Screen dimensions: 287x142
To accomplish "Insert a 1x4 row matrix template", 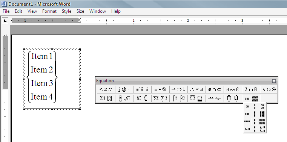I will (247, 121).
